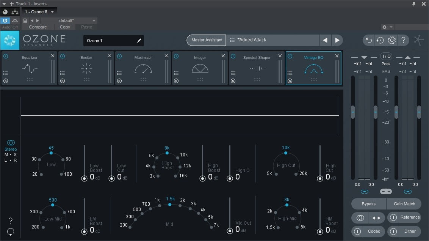Image resolution: width=429 pixels, height=241 pixels.
Task: Reset Vintage EQ with circular arrow
Action: pyautogui.click(x=10, y=232)
